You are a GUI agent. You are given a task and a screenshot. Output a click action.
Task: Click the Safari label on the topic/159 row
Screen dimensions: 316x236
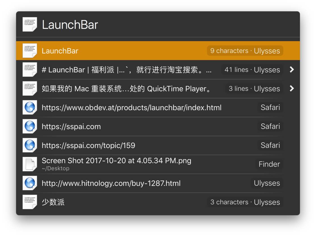pos(270,145)
